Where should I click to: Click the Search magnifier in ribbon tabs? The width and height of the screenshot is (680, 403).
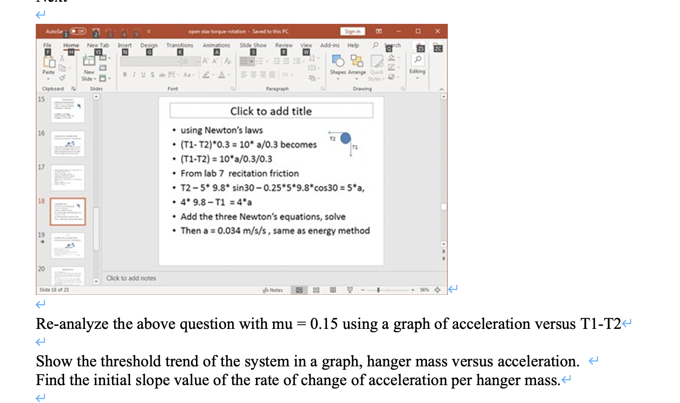(x=375, y=45)
